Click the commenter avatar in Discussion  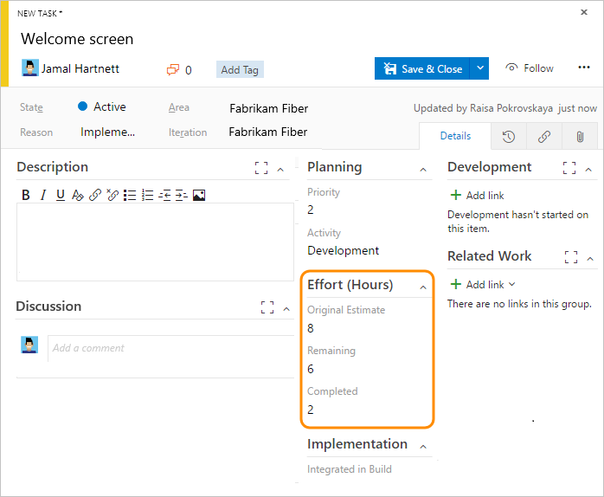(29, 345)
